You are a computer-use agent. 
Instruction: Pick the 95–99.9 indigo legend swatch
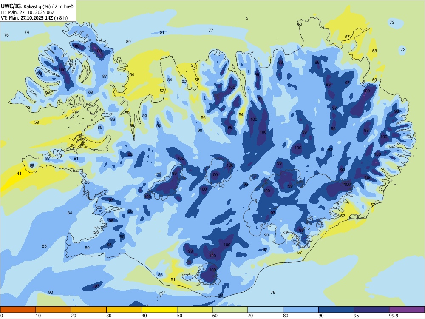pos(371,310)
